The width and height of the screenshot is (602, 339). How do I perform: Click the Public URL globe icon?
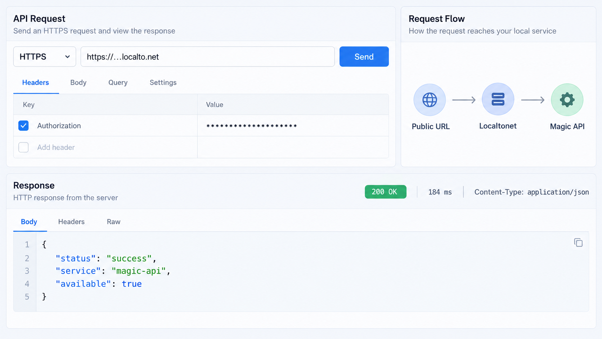(x=430, y=100)
